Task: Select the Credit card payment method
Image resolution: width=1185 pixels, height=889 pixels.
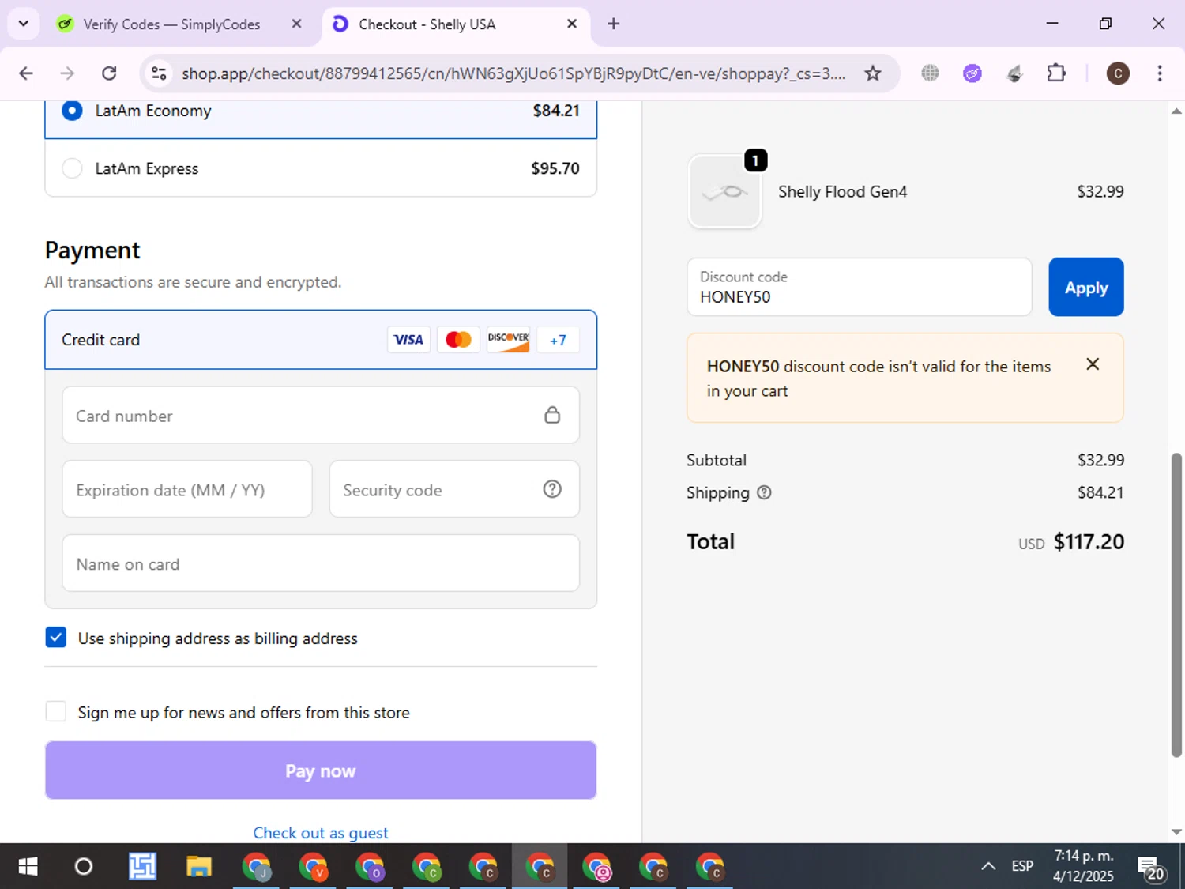Action: click(x=321, y=340)
